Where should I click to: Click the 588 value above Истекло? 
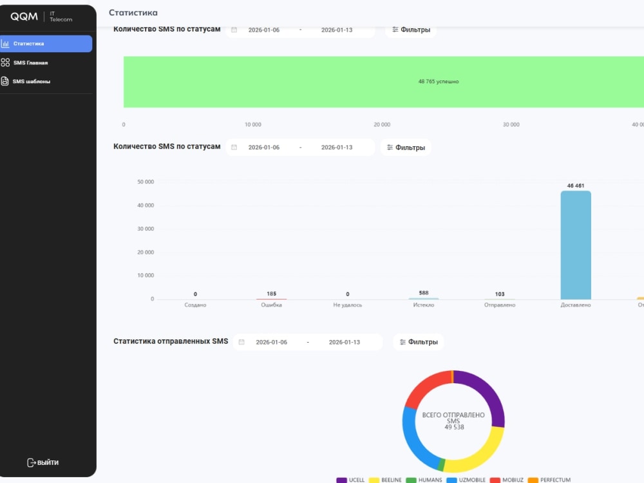(424, 293)
